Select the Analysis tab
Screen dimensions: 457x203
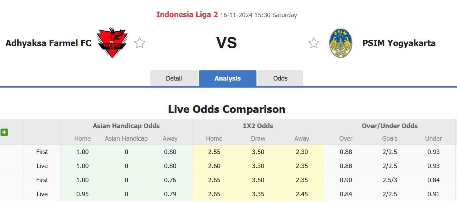pos(228,78)
